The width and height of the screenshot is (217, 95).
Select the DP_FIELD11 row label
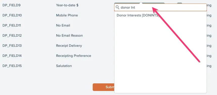coord(12,26)
